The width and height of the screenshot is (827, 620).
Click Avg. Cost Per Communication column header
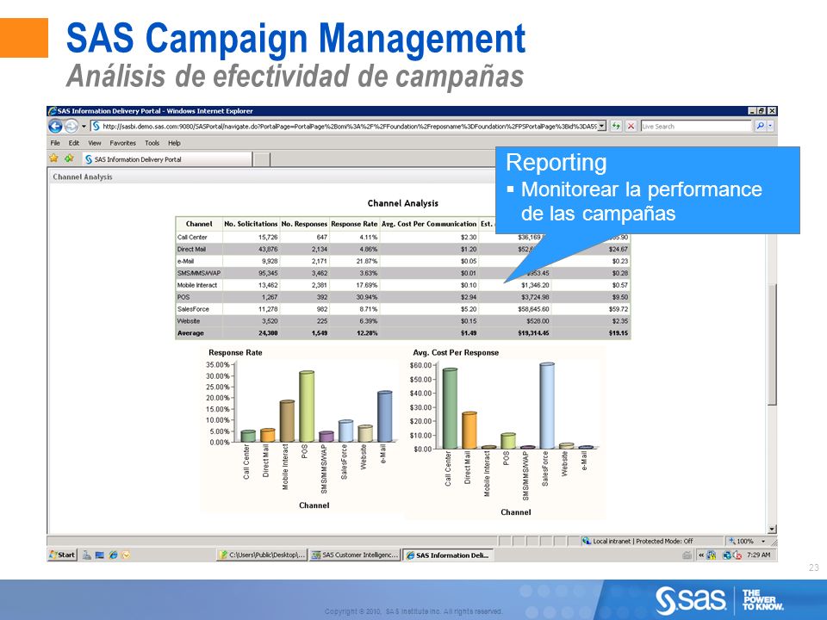click(x=429, y=224)
